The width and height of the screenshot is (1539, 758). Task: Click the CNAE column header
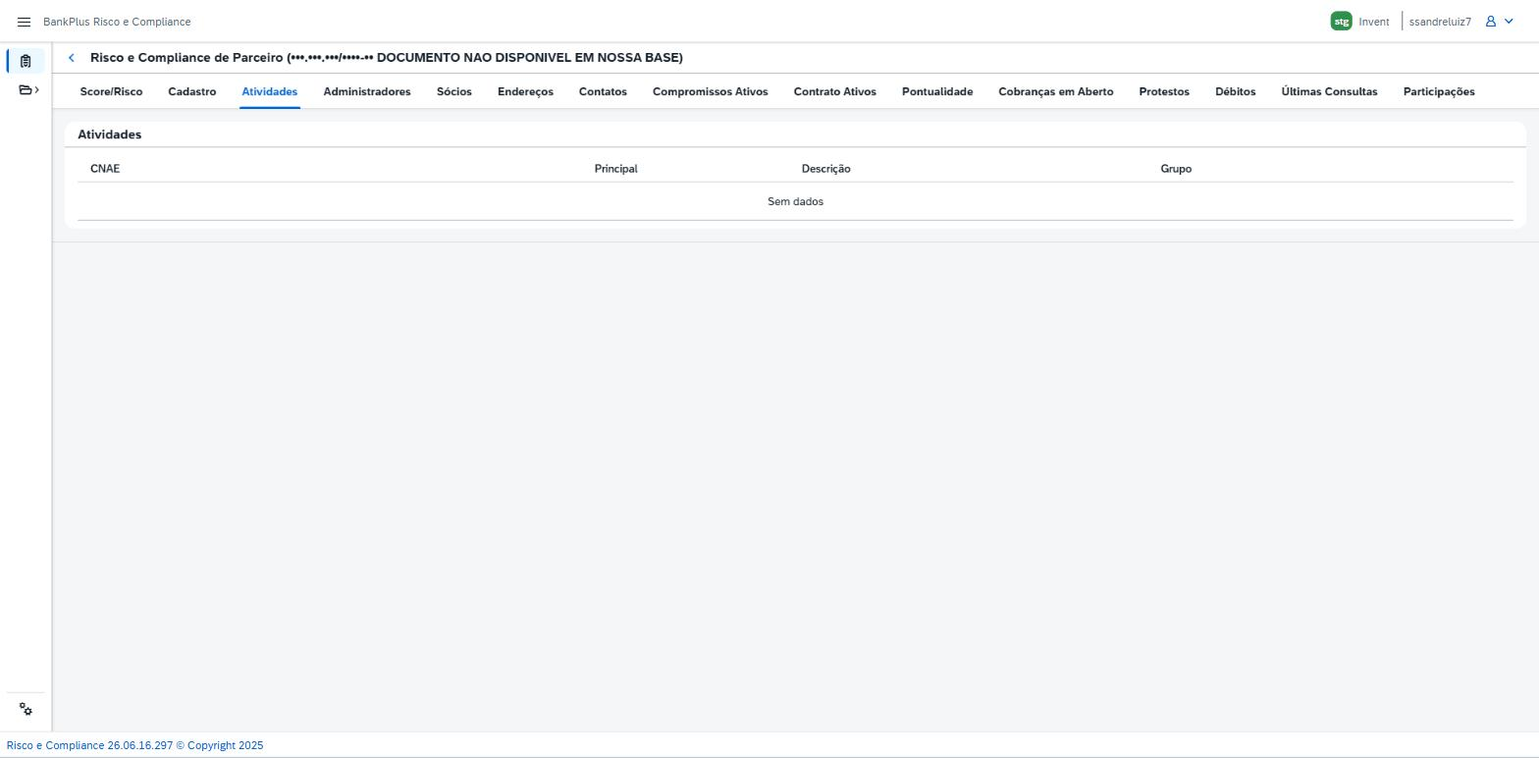tap(105, 169)
